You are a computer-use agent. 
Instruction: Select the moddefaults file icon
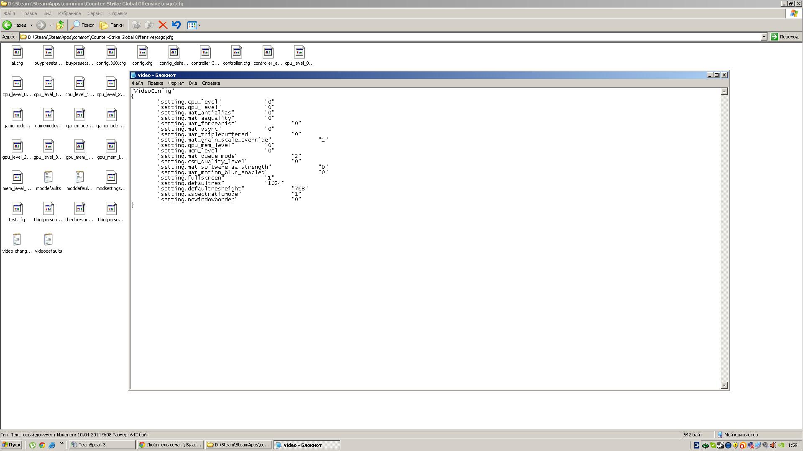[49, 178]
